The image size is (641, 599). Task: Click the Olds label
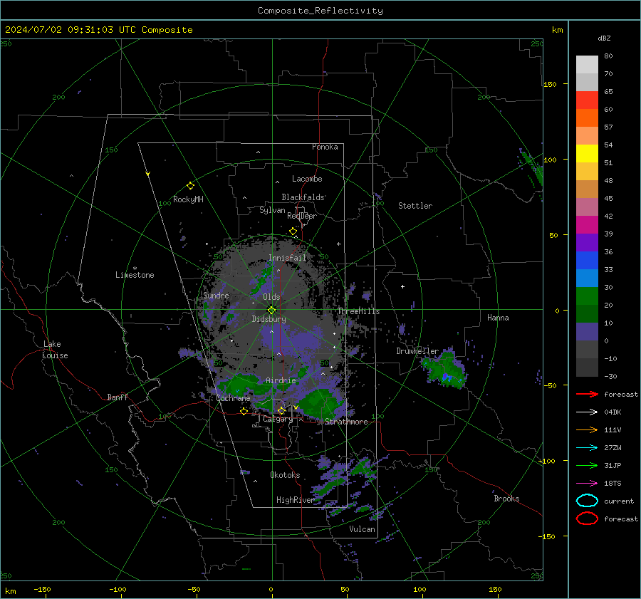(x=271, y=297)
